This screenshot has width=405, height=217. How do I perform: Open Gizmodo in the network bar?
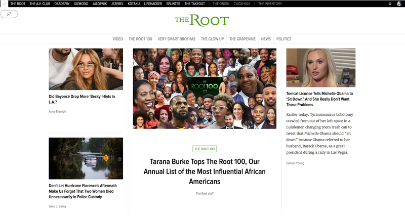pos(81,4)
